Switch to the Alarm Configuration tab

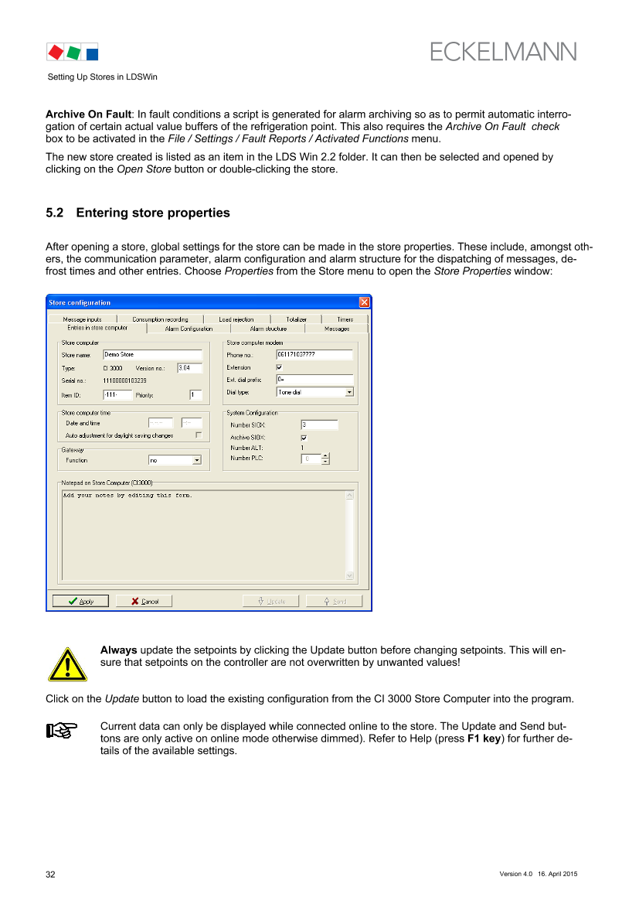tap(189, 329)
